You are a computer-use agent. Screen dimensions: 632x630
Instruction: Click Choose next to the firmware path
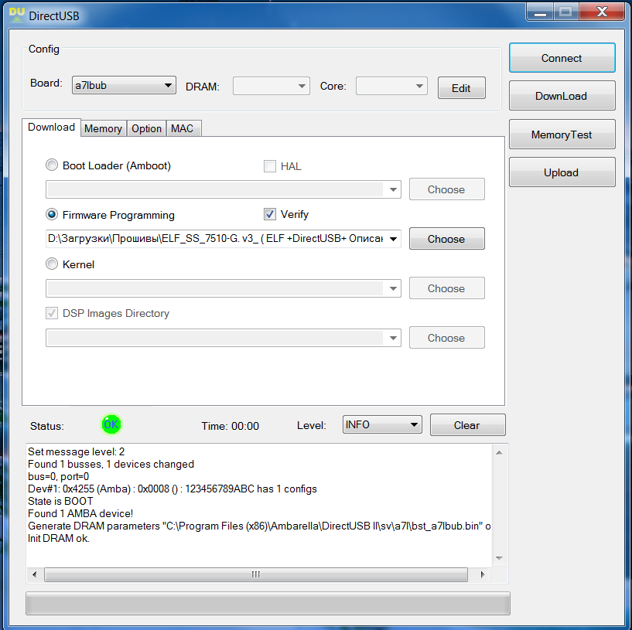(x=446, y=239)
